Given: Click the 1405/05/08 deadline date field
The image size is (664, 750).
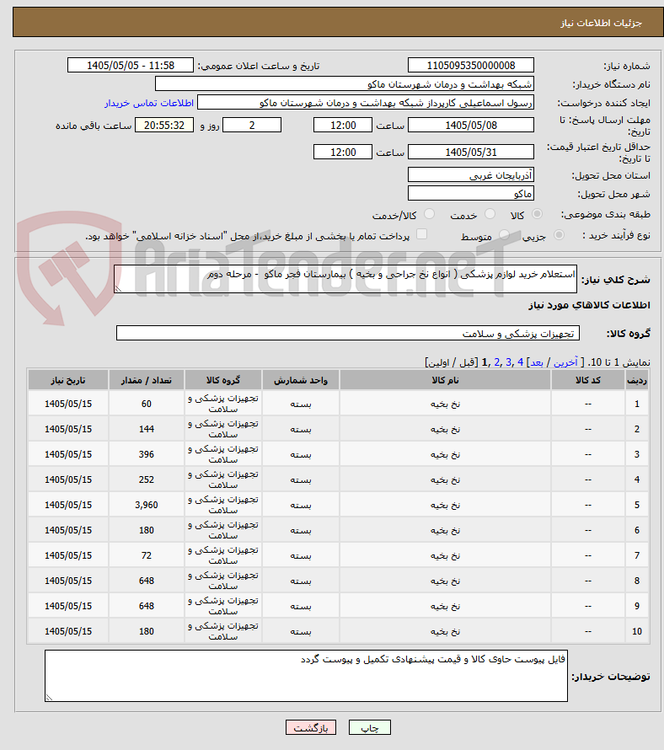Looking at the screenshot, I should tap(471, 125).
